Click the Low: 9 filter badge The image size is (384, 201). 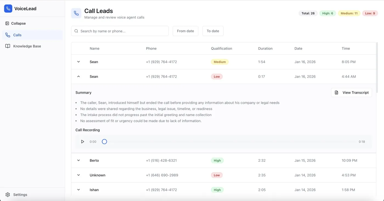[x=370, y=13]
